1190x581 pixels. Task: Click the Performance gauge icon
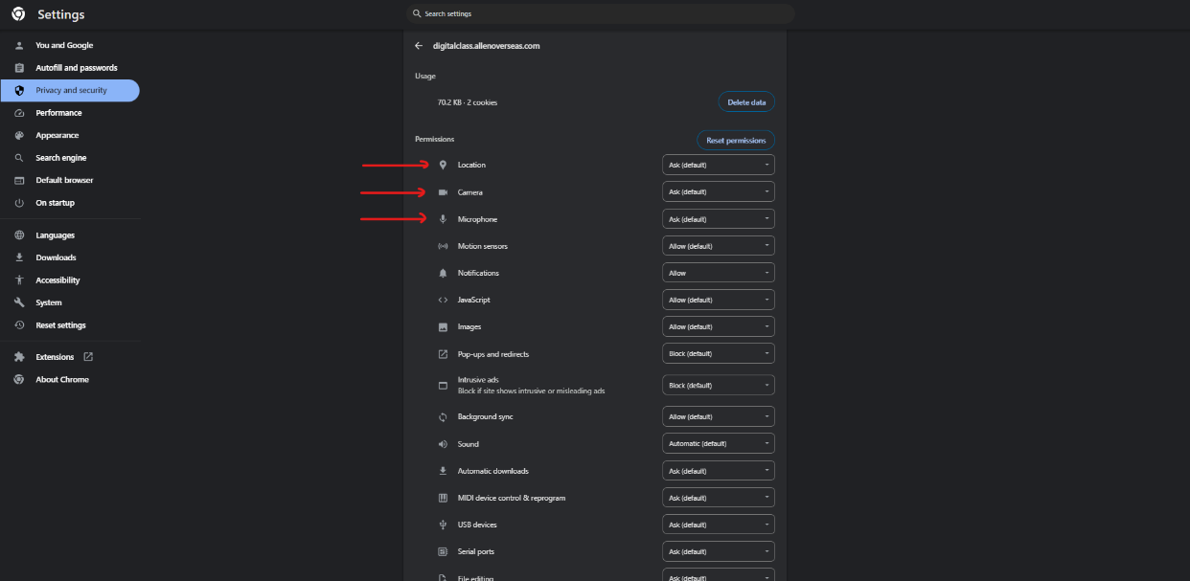pyautogui.click(x=19, y=113)
